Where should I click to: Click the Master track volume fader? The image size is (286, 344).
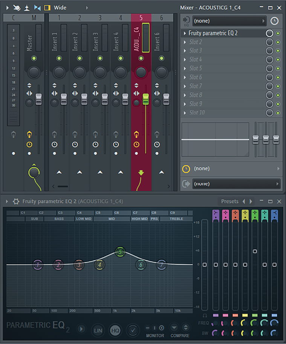38,99
